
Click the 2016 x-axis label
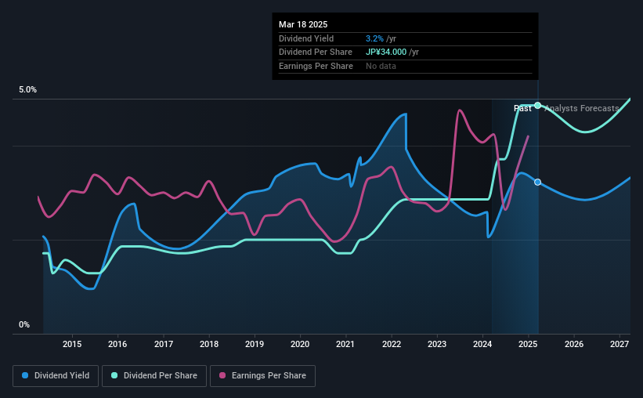point(117,344)
